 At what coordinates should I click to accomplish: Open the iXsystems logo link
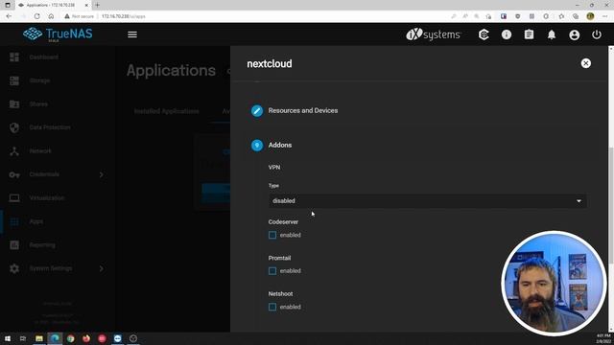pyautogui.click(x=433, y=34)
